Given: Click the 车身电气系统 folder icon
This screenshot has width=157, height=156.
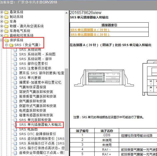Looking at the screenshot, I should [6, 31].
